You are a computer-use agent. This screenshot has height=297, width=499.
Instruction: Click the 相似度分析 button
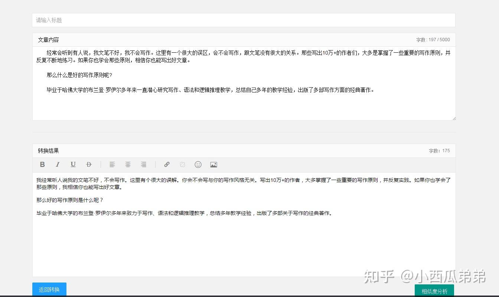[434, 291]
